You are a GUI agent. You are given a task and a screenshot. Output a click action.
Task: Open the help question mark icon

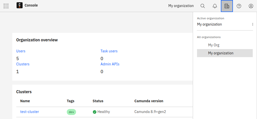point(239,6)
